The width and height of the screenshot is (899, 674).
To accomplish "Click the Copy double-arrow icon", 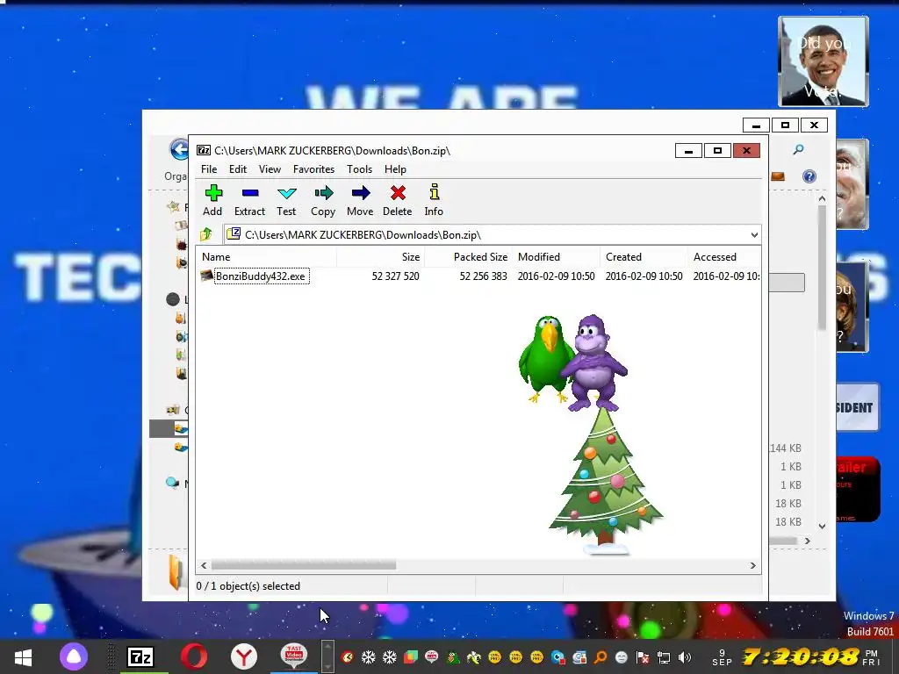I will (x=323, y=192).
